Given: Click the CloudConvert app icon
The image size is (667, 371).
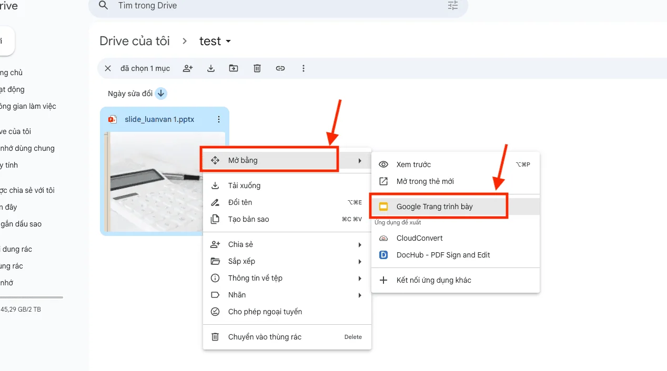Looking at the screenshot, I should pyautogui.click(x=383, y=238).
